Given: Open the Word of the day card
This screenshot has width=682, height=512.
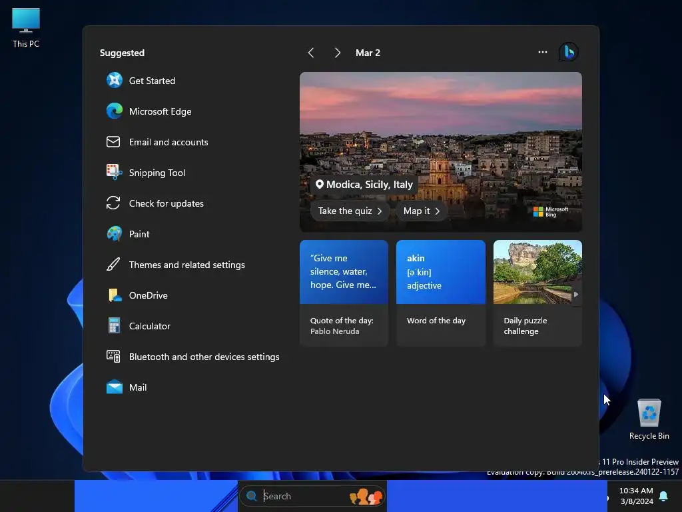Looking at the screenshot, I should [x=441, y=293].
